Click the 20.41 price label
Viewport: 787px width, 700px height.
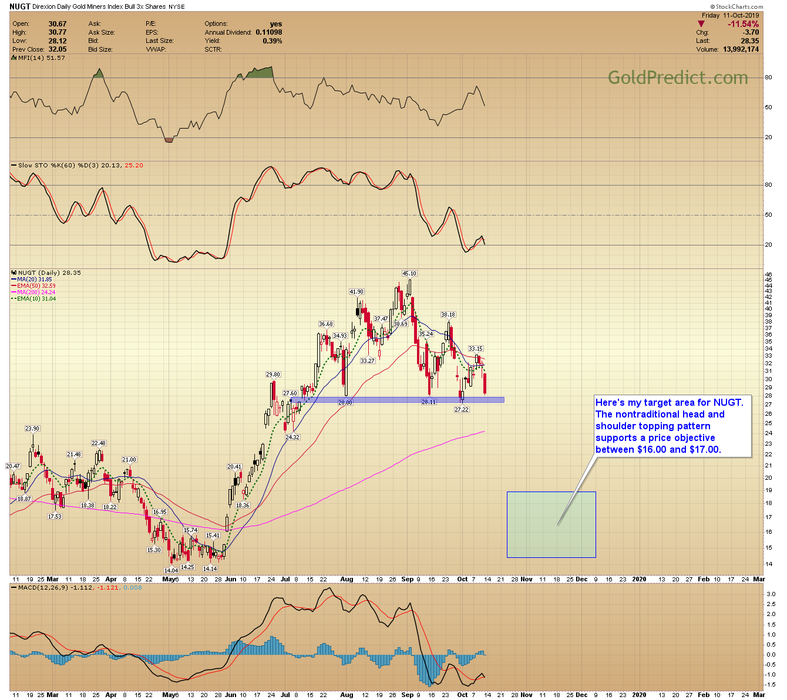[x=234, y=466]
